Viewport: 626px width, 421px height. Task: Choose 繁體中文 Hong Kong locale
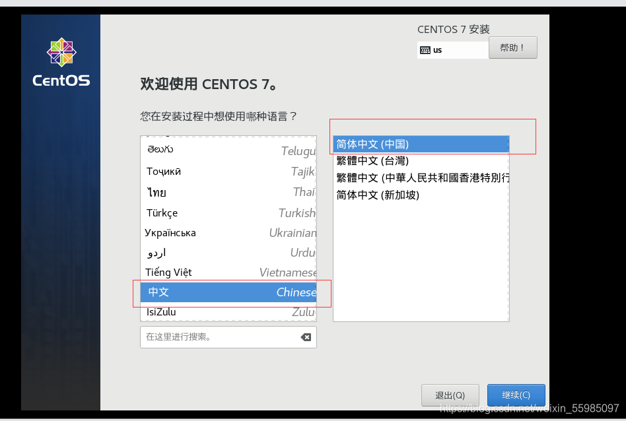point(421,178)
